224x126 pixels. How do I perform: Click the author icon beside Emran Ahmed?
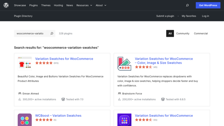(20, 93)
